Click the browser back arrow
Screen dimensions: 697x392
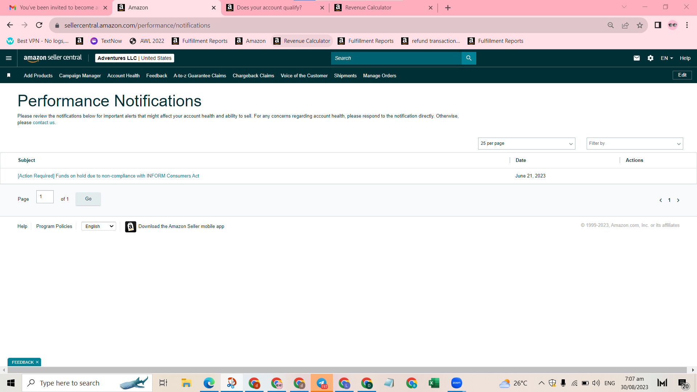point(10,25)
